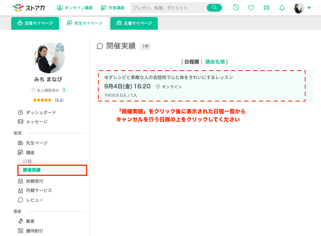Click the 集客 megaphone icon
Viewport: 321px width, 236px height.
tap(20, 221)
